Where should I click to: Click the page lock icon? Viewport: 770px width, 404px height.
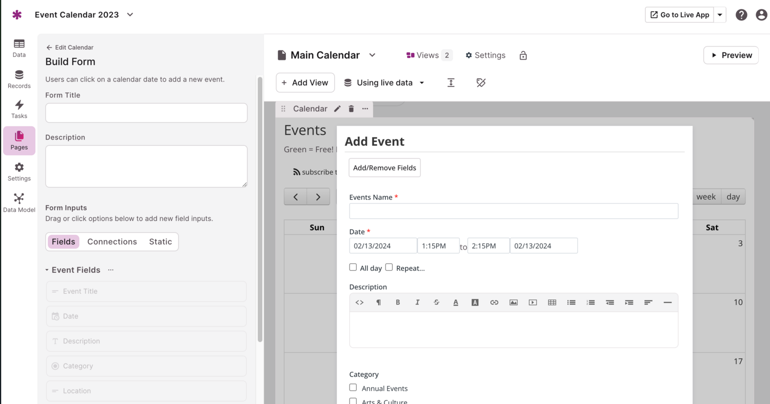tap(523, 55)
